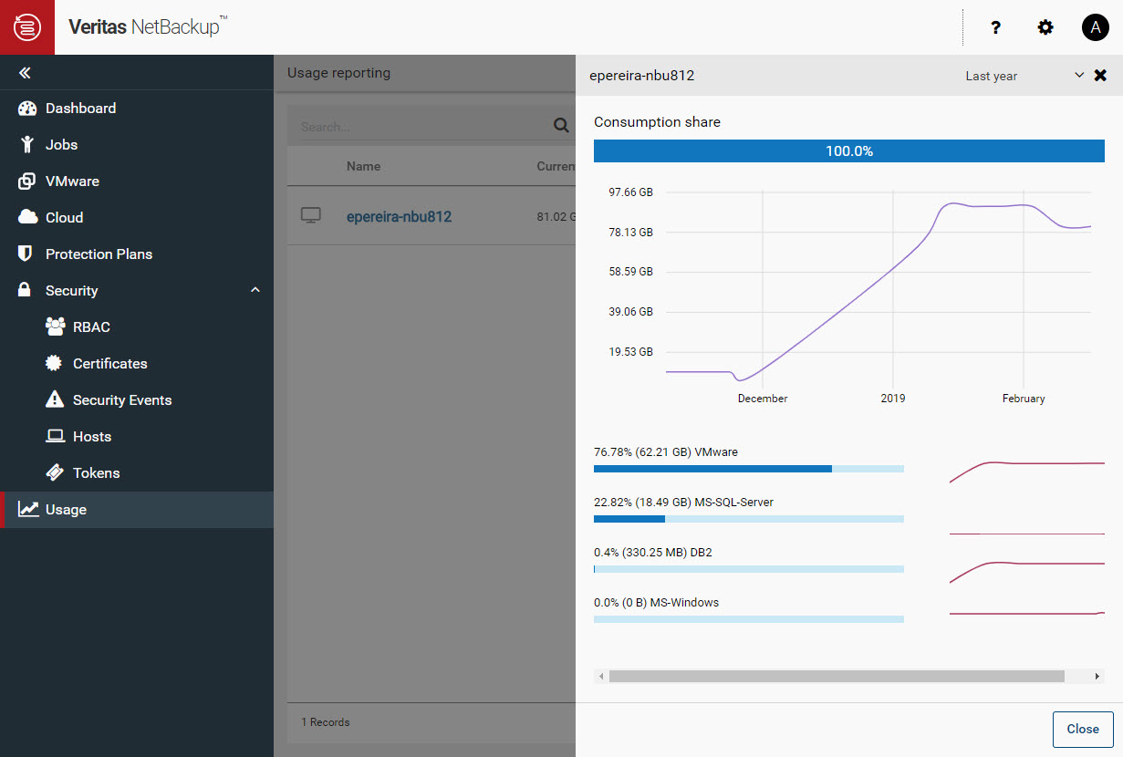1123x757 pixels.
Task: Click the VMware trend sparkline
Action: (1027, 471)
